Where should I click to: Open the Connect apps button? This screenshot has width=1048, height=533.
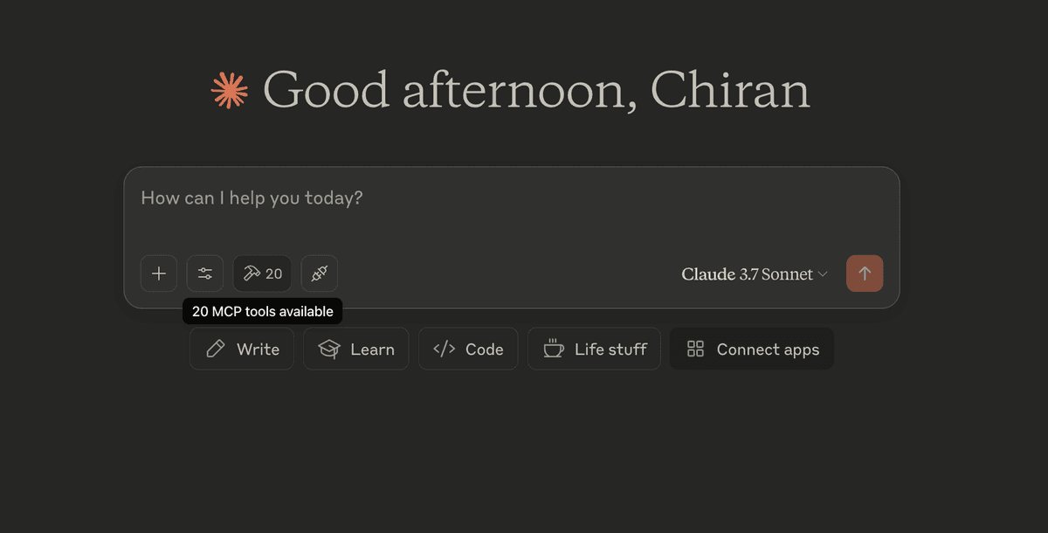[752, 349]
